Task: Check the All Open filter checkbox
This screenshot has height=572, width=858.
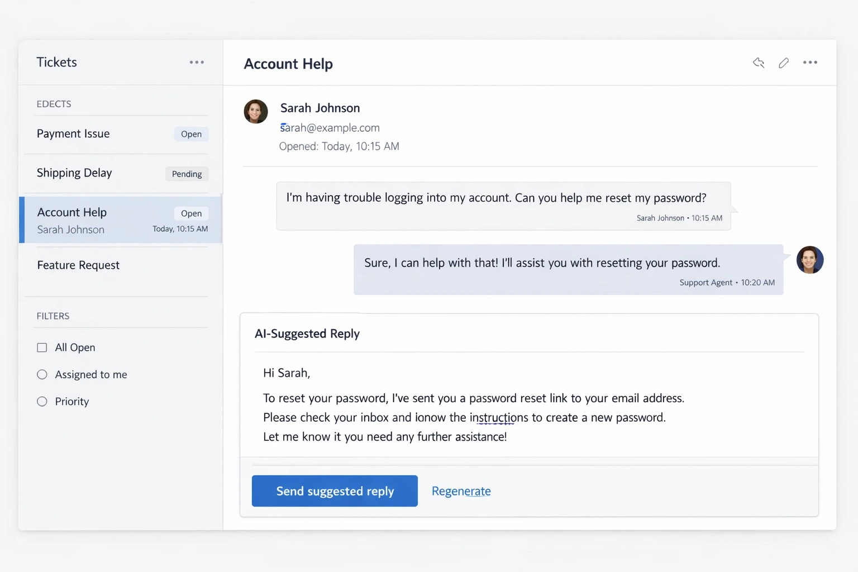Action: click(42, 347)
